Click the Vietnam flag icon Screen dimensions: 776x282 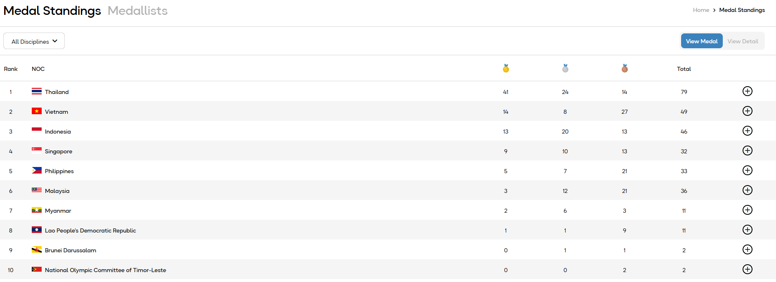point(37,111)
